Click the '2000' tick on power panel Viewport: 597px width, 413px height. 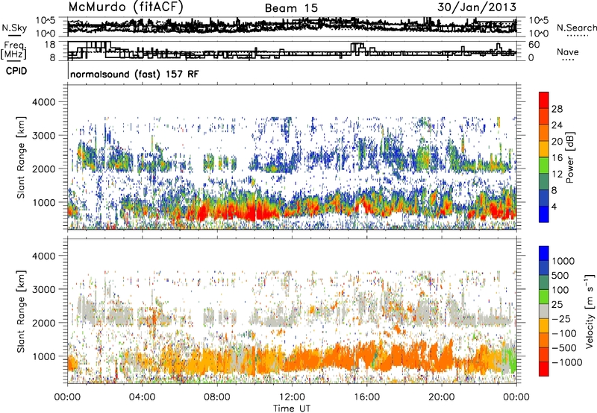point(44,168)
